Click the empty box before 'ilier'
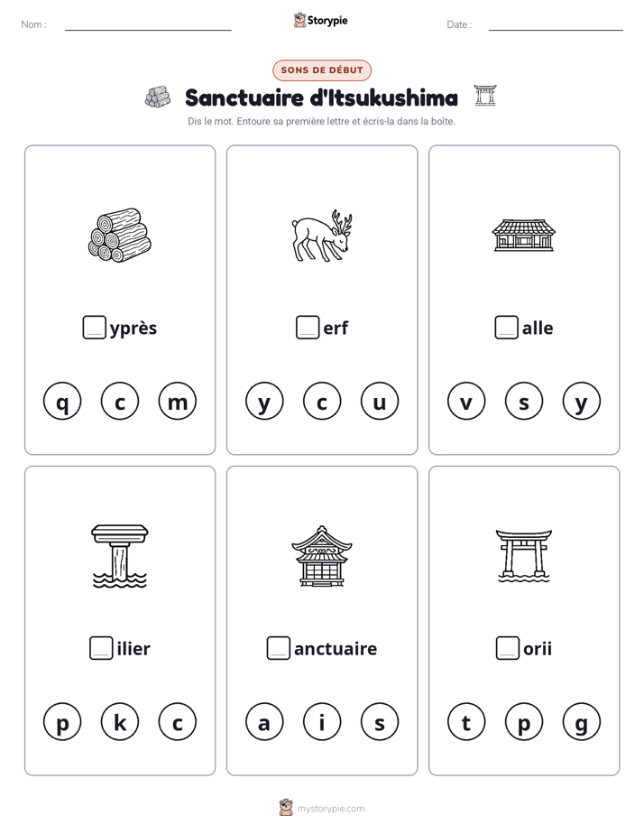 101,648
